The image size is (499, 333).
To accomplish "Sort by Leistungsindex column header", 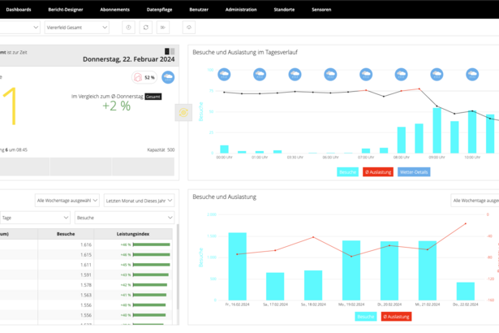I will (133, 234).
